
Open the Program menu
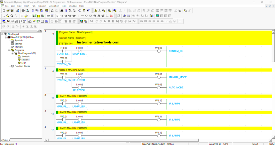[x=42, y=6]
